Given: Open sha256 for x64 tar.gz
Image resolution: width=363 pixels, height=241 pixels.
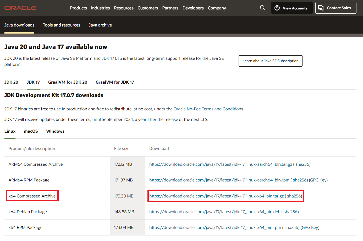Looking at the screenshot, I should point(294,196).
